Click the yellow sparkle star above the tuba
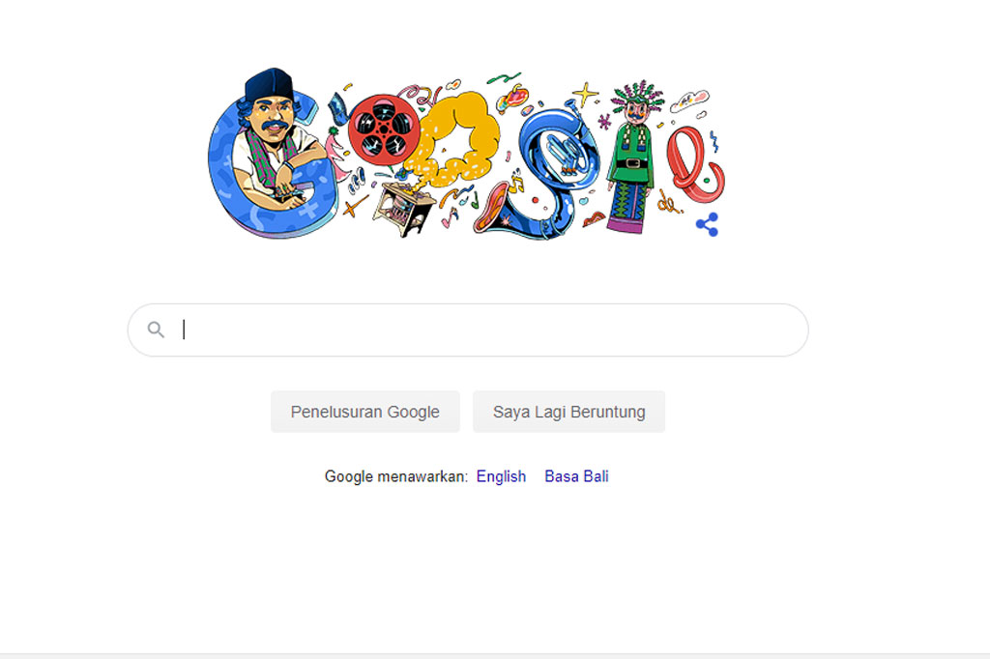 (585, 95)
